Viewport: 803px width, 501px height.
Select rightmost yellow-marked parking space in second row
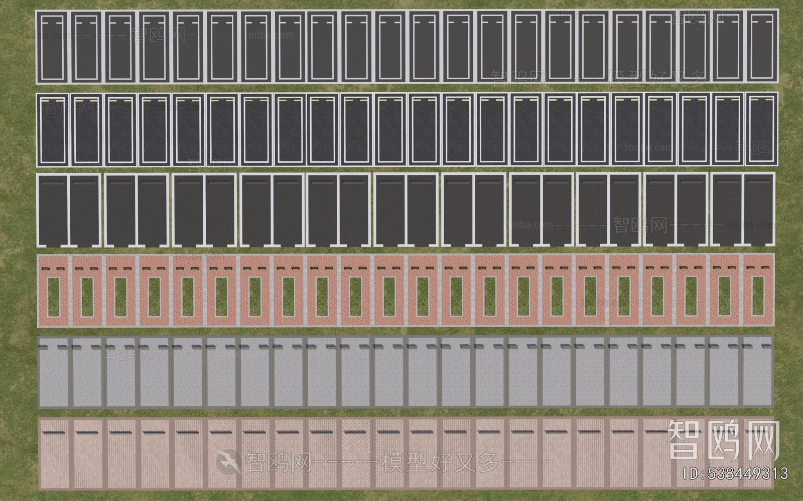pyautogui.click(x=762, y=130)
